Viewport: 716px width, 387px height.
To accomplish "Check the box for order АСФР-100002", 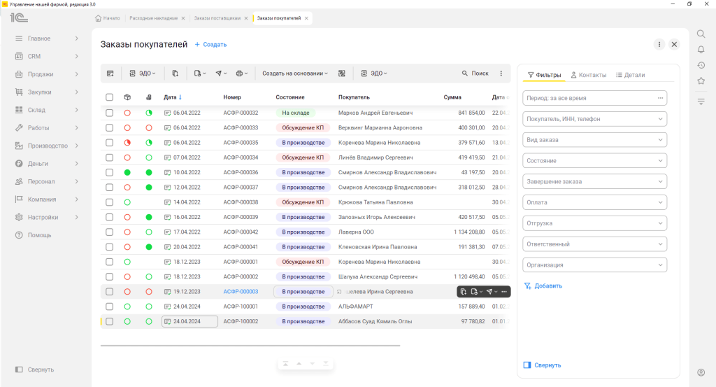I will (x=109, y=321).
